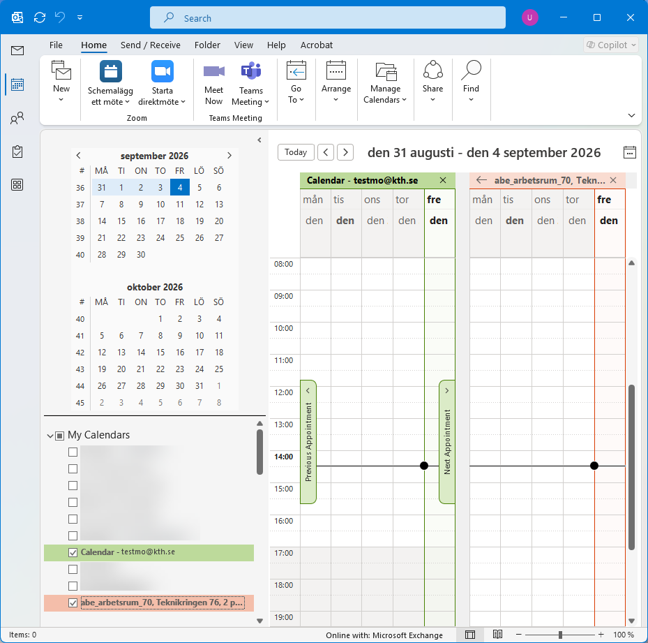Open user account avatar
Image resolution: width=648 pixels, height=643 pixels.
tap(529, 17)
